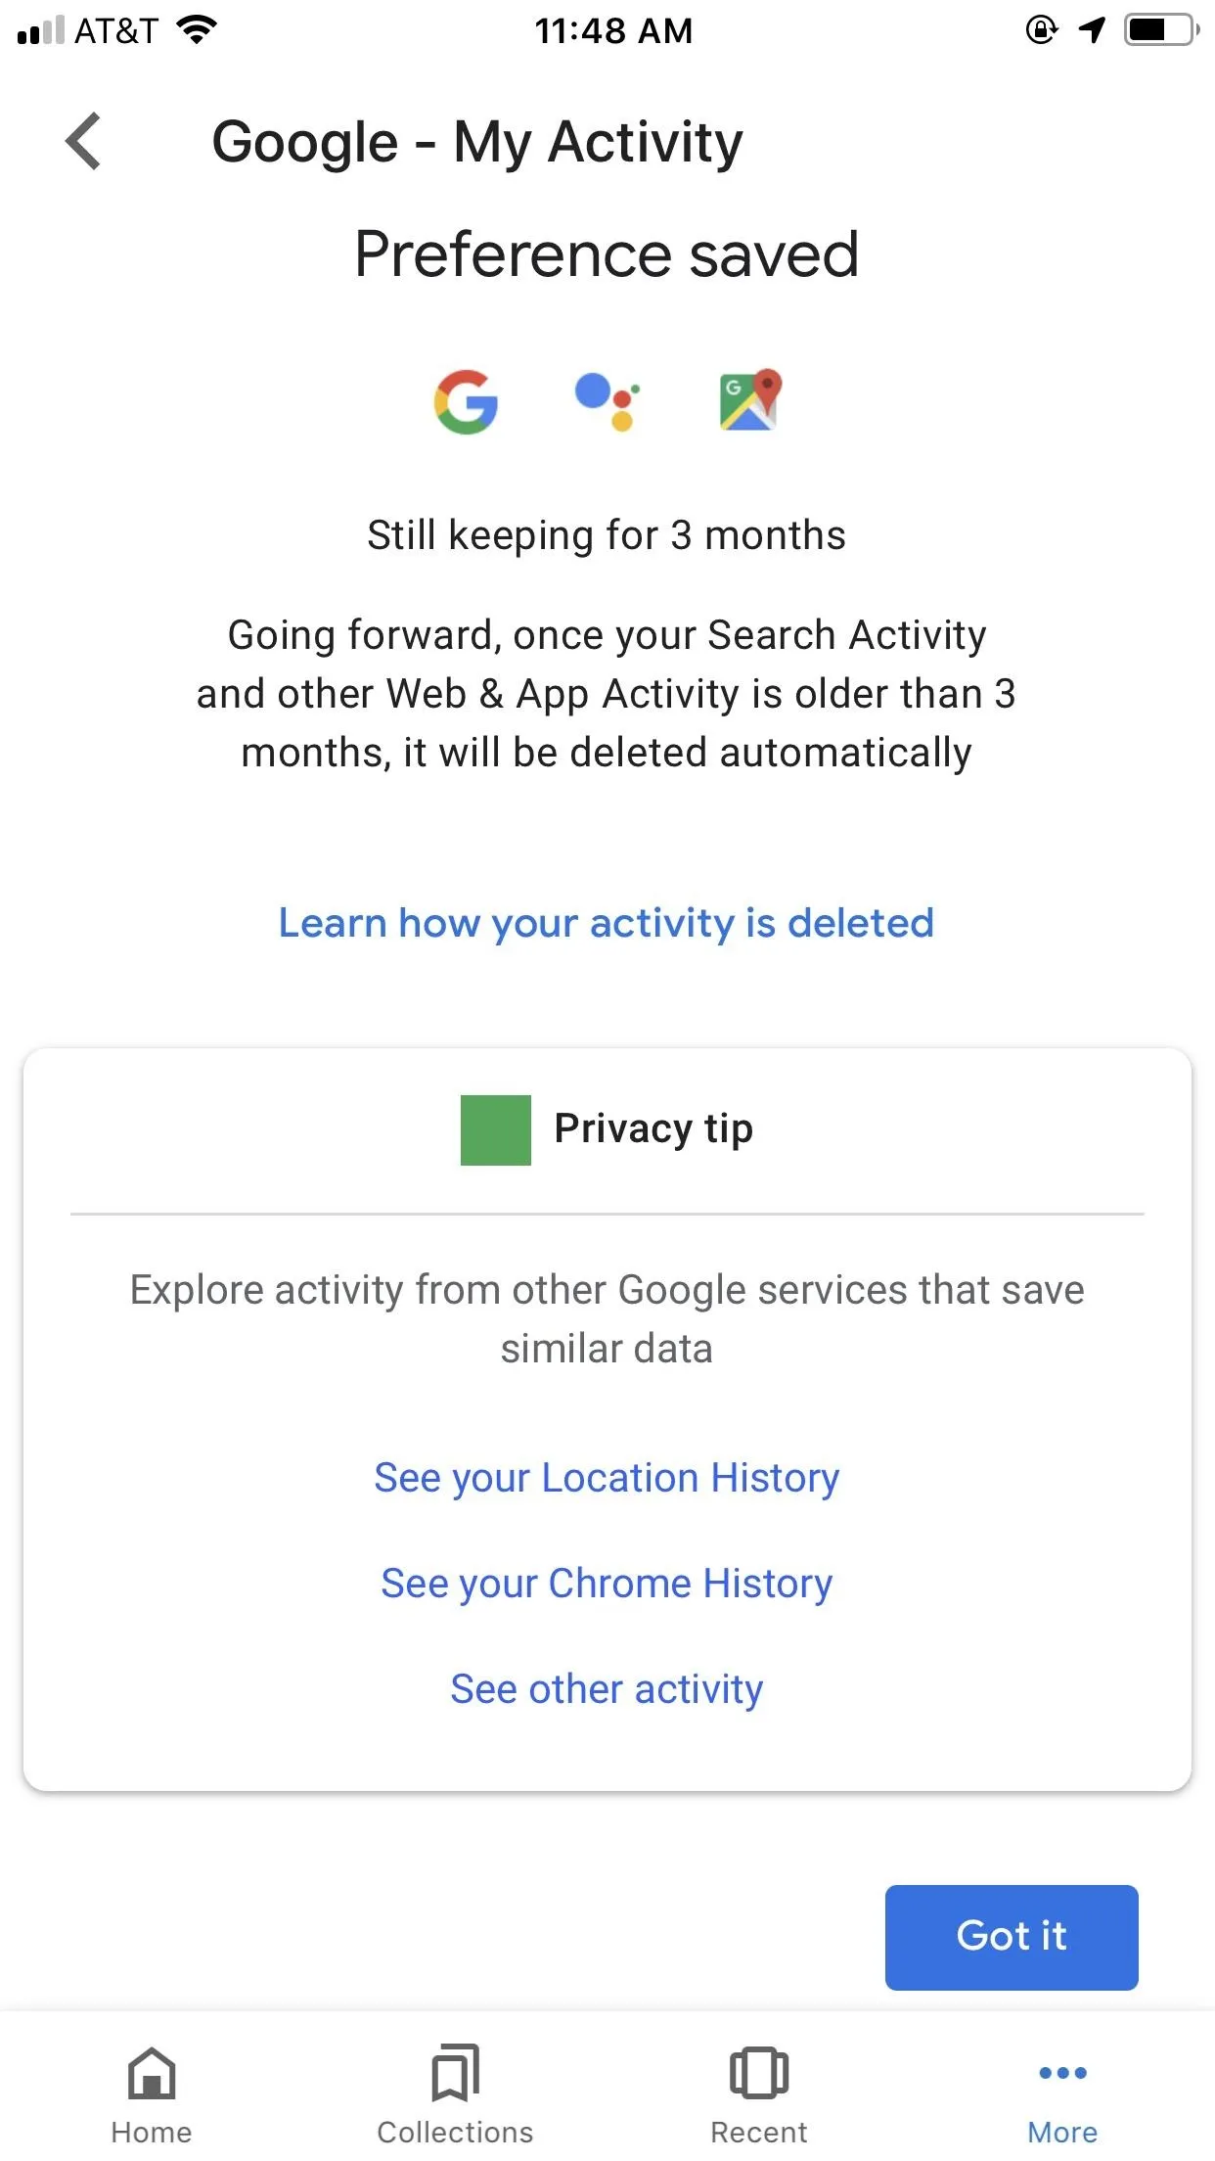Tap the rotation lock status icon

tap(1041, 30)
